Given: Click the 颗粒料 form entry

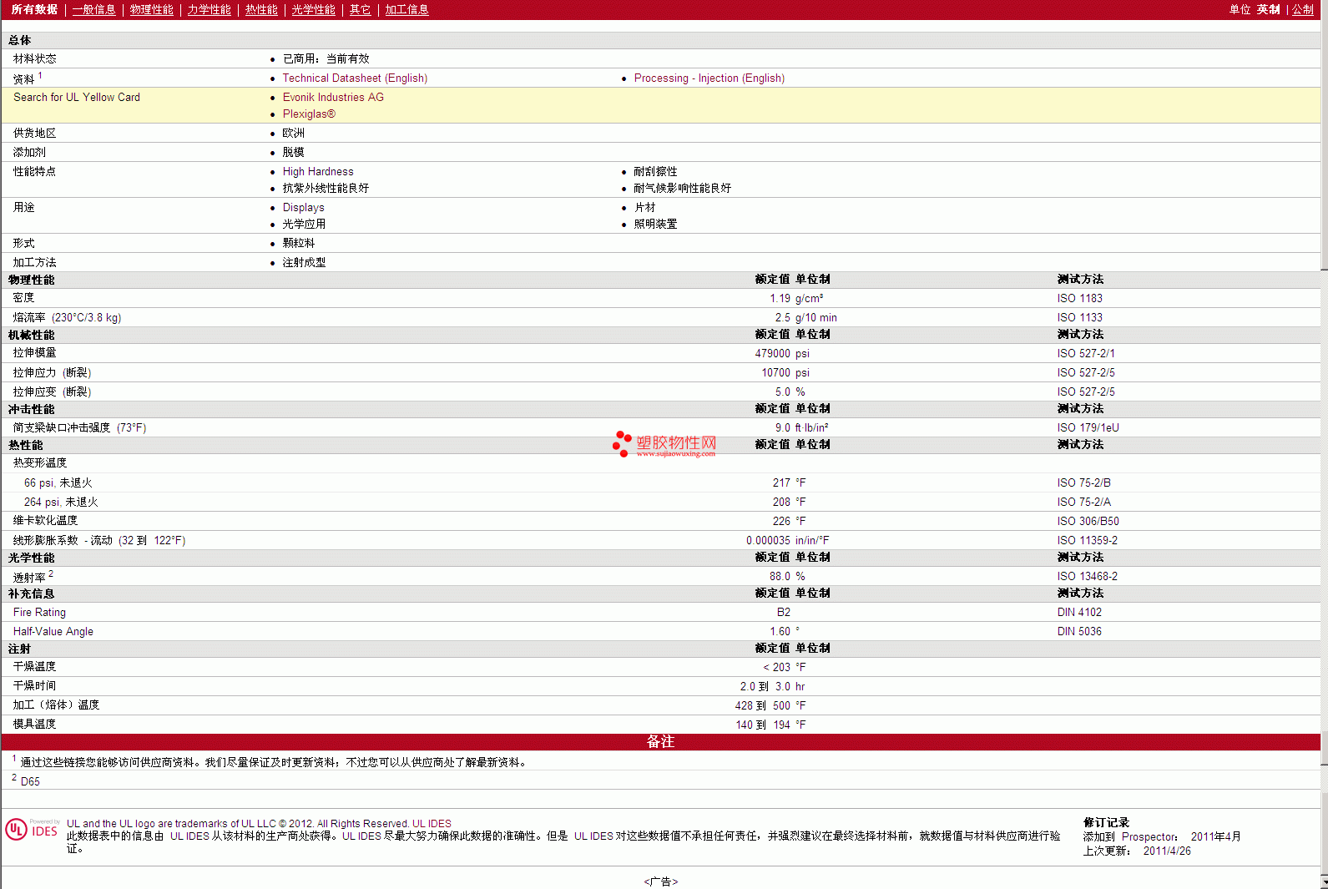Looking at the screenshot, I should [299, 243].
